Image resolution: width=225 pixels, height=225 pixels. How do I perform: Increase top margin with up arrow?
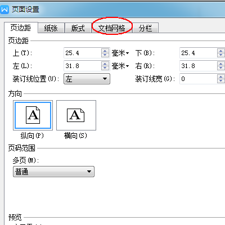(105, 51)
